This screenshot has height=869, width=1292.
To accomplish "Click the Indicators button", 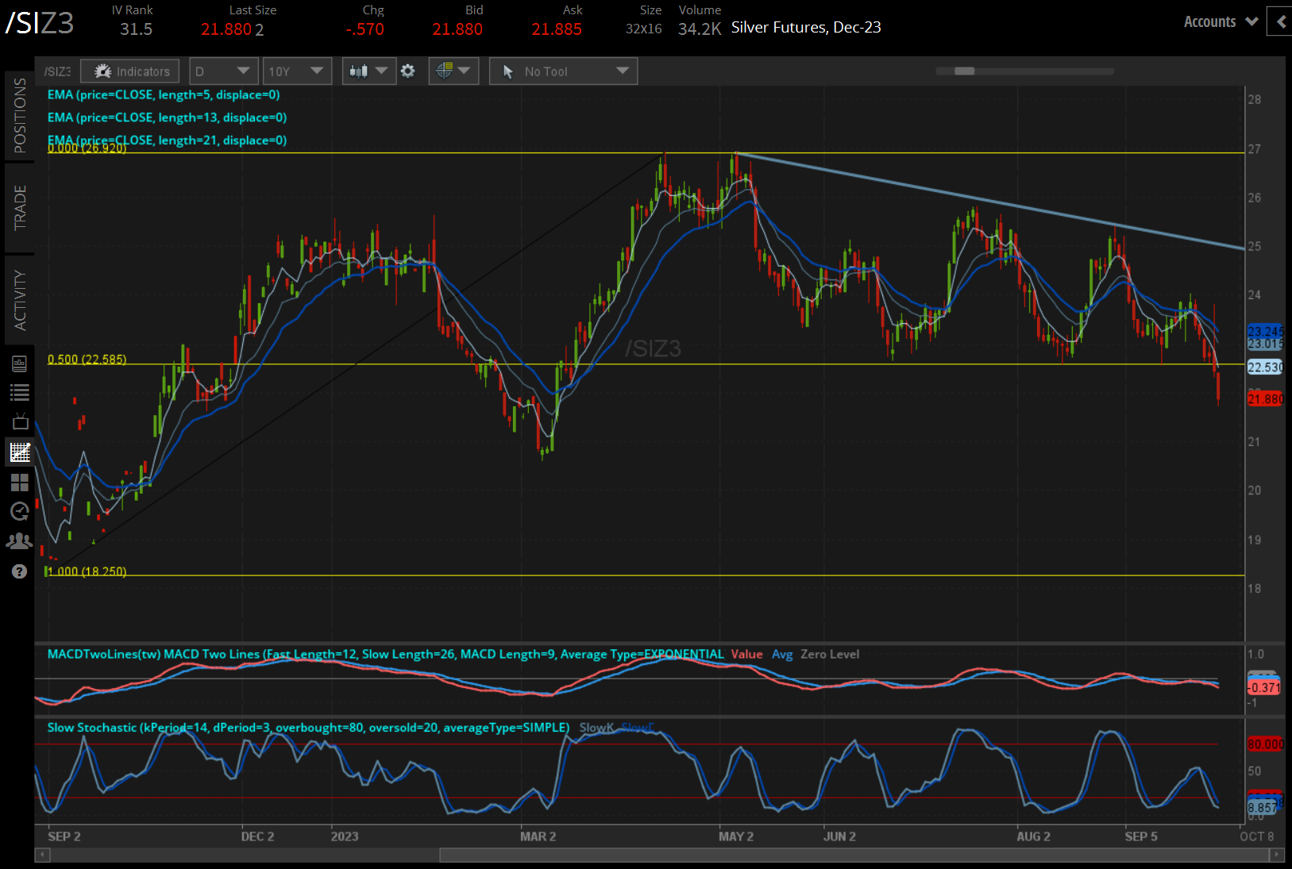I will point(131,71).
